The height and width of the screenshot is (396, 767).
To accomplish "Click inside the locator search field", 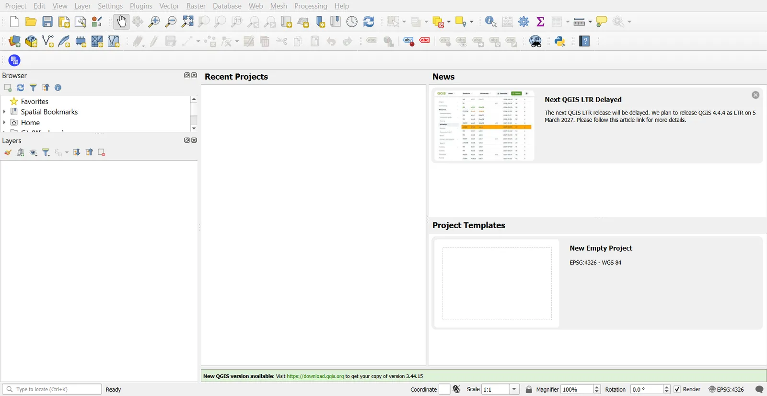I will click(52, 389).
